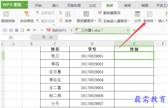Viewport: 168px width, 108px height.
Task: Click 全部显示 filter option
Action: 45,13
